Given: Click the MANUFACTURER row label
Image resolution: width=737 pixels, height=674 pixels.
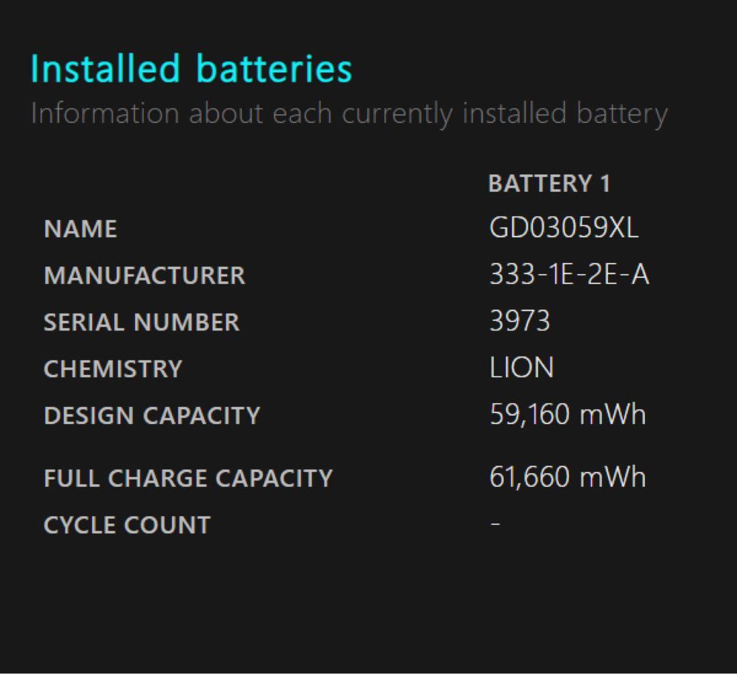Looking at the screenshot, I should pos(144,276).
